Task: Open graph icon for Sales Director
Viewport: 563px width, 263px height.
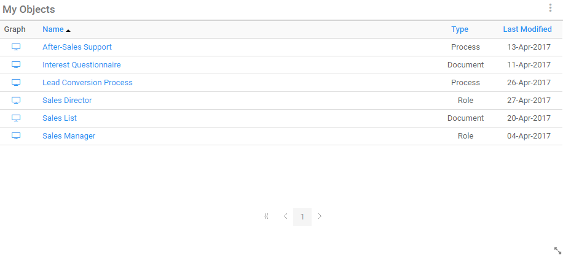Action: click(16, 101)
